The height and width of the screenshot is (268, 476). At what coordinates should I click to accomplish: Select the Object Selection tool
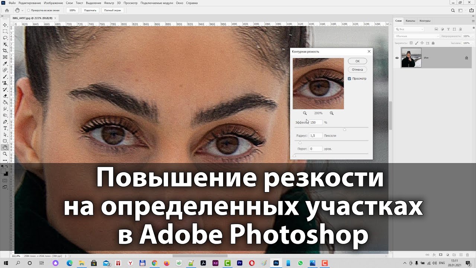5,44
